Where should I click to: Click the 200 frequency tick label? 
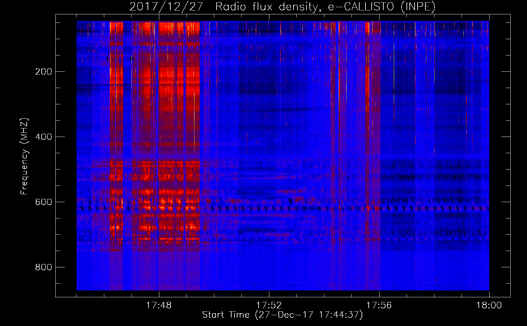(44, 72)
